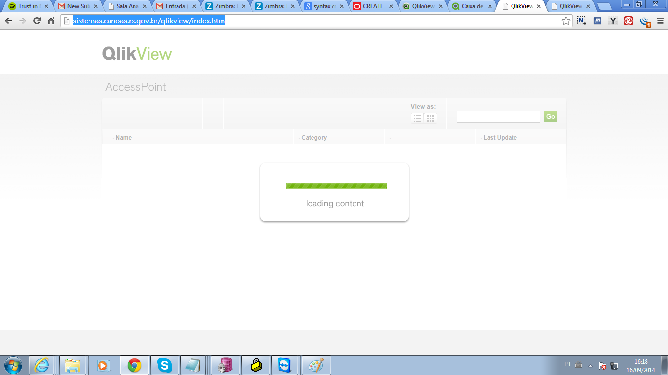Click the address bar URL
668x375 pixels.
(x=149, y=21)
